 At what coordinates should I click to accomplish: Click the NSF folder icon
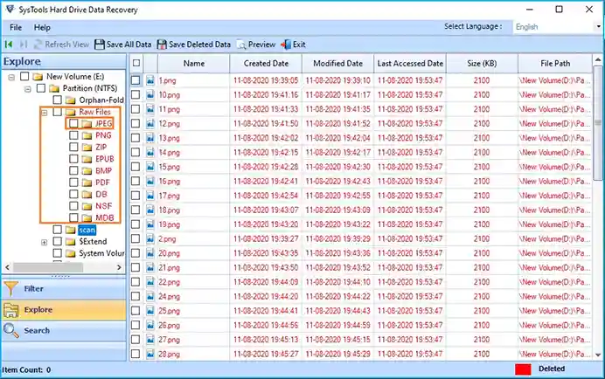click(x=87, y=206)
